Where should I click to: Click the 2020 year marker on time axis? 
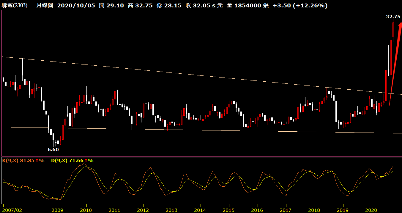(x=372, y=210)
